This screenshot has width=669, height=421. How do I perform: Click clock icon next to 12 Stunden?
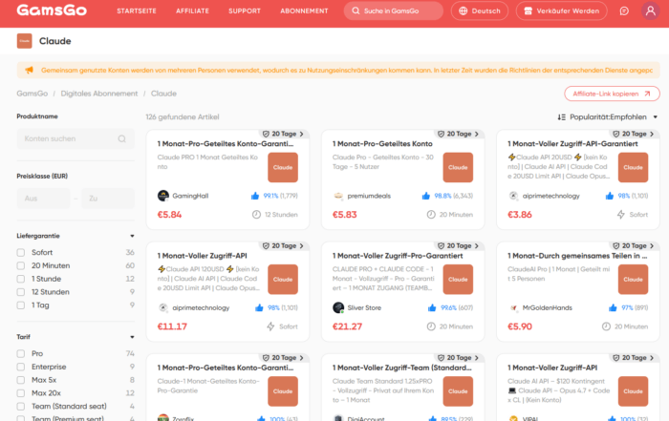pos(256,215)
